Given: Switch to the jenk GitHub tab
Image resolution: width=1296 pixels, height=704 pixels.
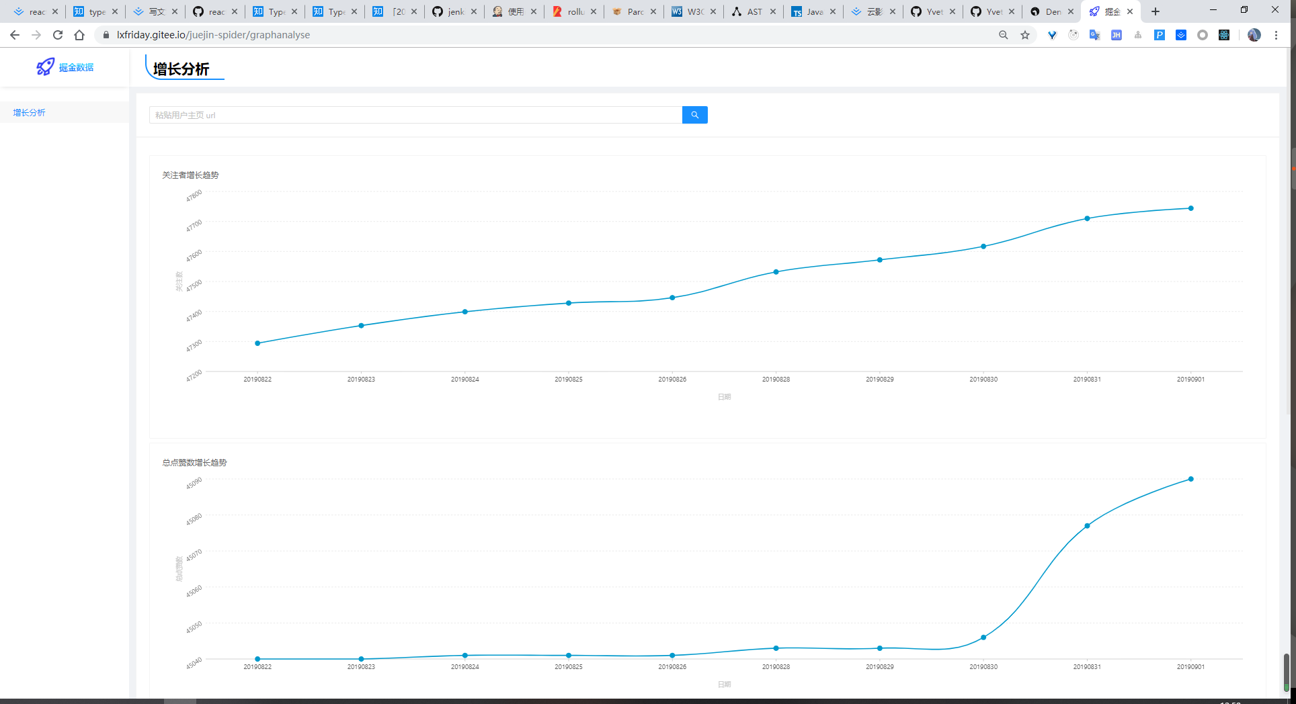Looking at the screenshot, I should [x=454, y=11].
